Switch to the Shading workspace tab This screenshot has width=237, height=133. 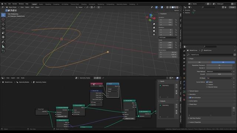point(84,4)
